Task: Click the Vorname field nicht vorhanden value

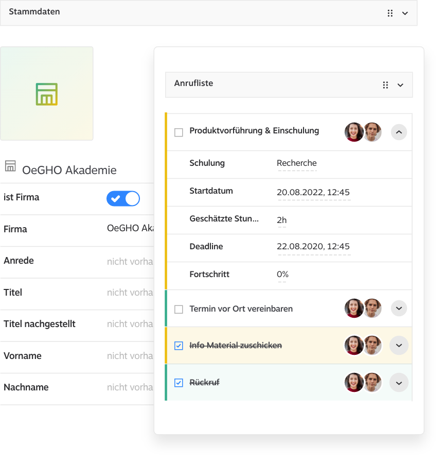Action: [130, 356]
